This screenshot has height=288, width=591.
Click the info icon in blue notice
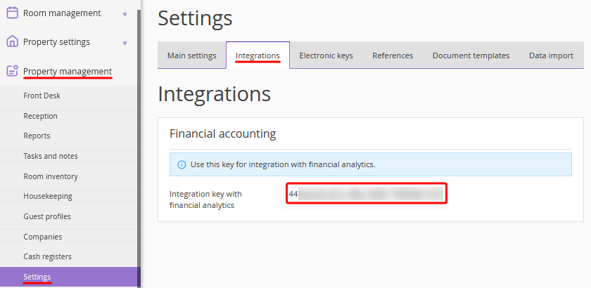(x=182, y=164)
